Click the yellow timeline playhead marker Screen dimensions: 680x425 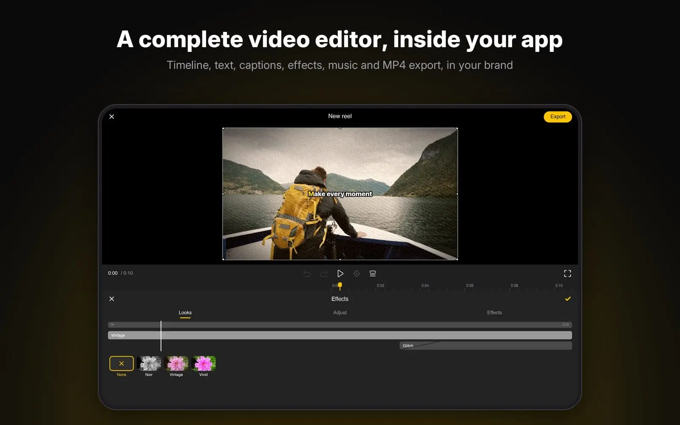pyautogui.click(x=340, y=286)
